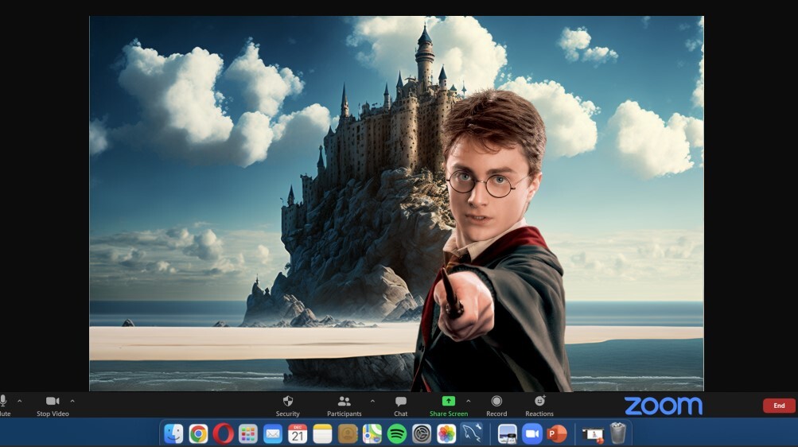Open Photos app from dock
Viewport: 798px width, 447px height.
[x=446, y=433]
